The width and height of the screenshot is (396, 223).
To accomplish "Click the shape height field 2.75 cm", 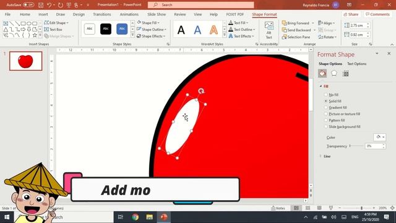I will (x=357, y=25).
